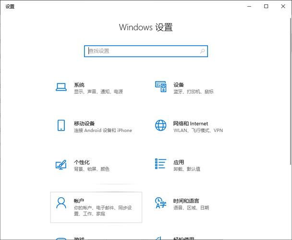Click the System laptop icon
292x240 pixels.
click(61, 87)
